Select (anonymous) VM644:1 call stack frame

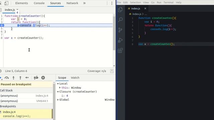[26, 101]
